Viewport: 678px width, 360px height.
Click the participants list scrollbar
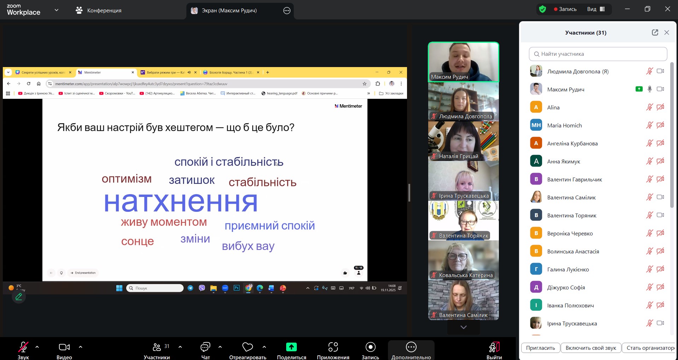tap(672, 134)
